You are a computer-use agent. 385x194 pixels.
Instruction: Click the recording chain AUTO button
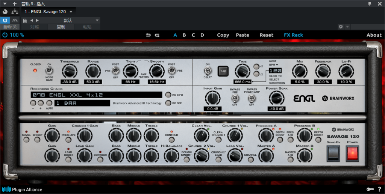point(49,103)
